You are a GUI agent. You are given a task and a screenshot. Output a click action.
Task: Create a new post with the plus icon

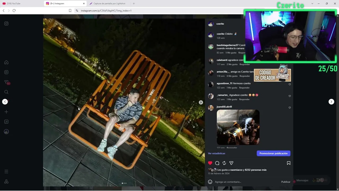pos(6,112)
